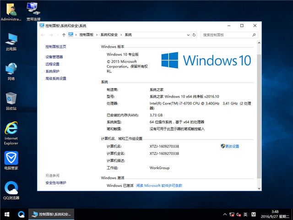Click the WorkGroup value text
This screenshot has height=220, width=293.
[x=159, y=168]
